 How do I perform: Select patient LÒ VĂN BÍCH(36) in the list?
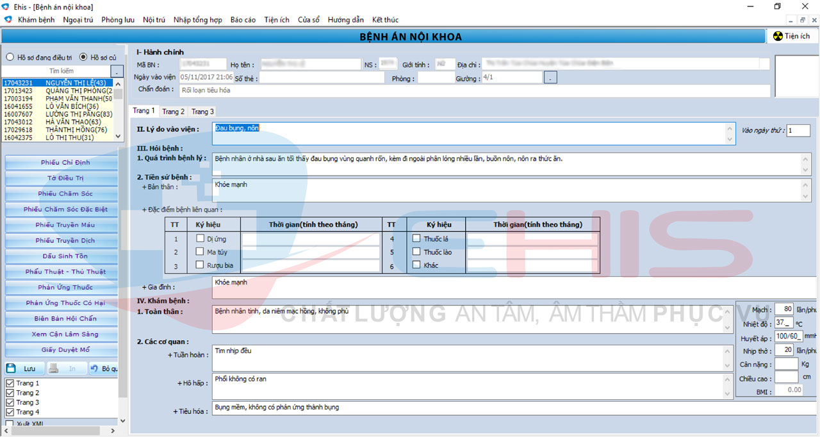(x=58, y=106)
